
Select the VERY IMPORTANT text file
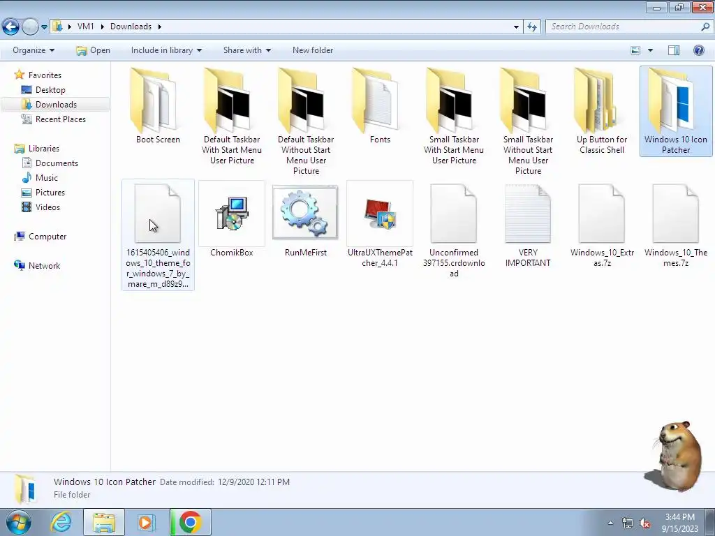coord(528,225)
